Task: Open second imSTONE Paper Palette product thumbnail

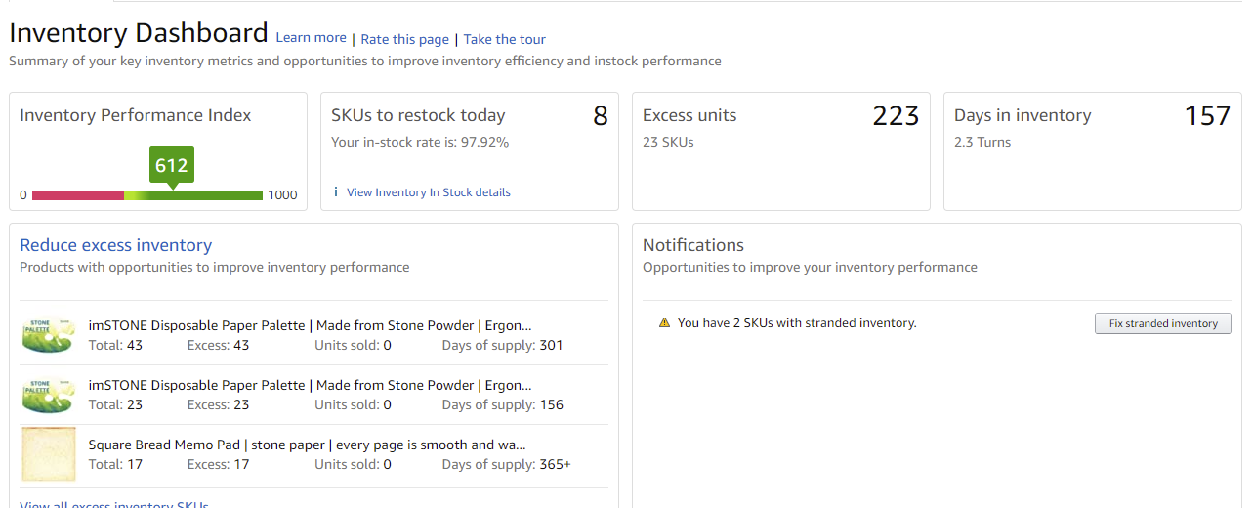Action: 49,395
